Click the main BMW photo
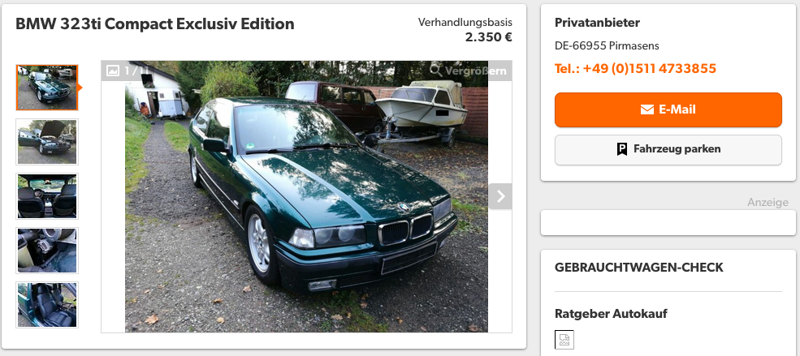This screenshot has width=800, height=356. tap(306, 196)
